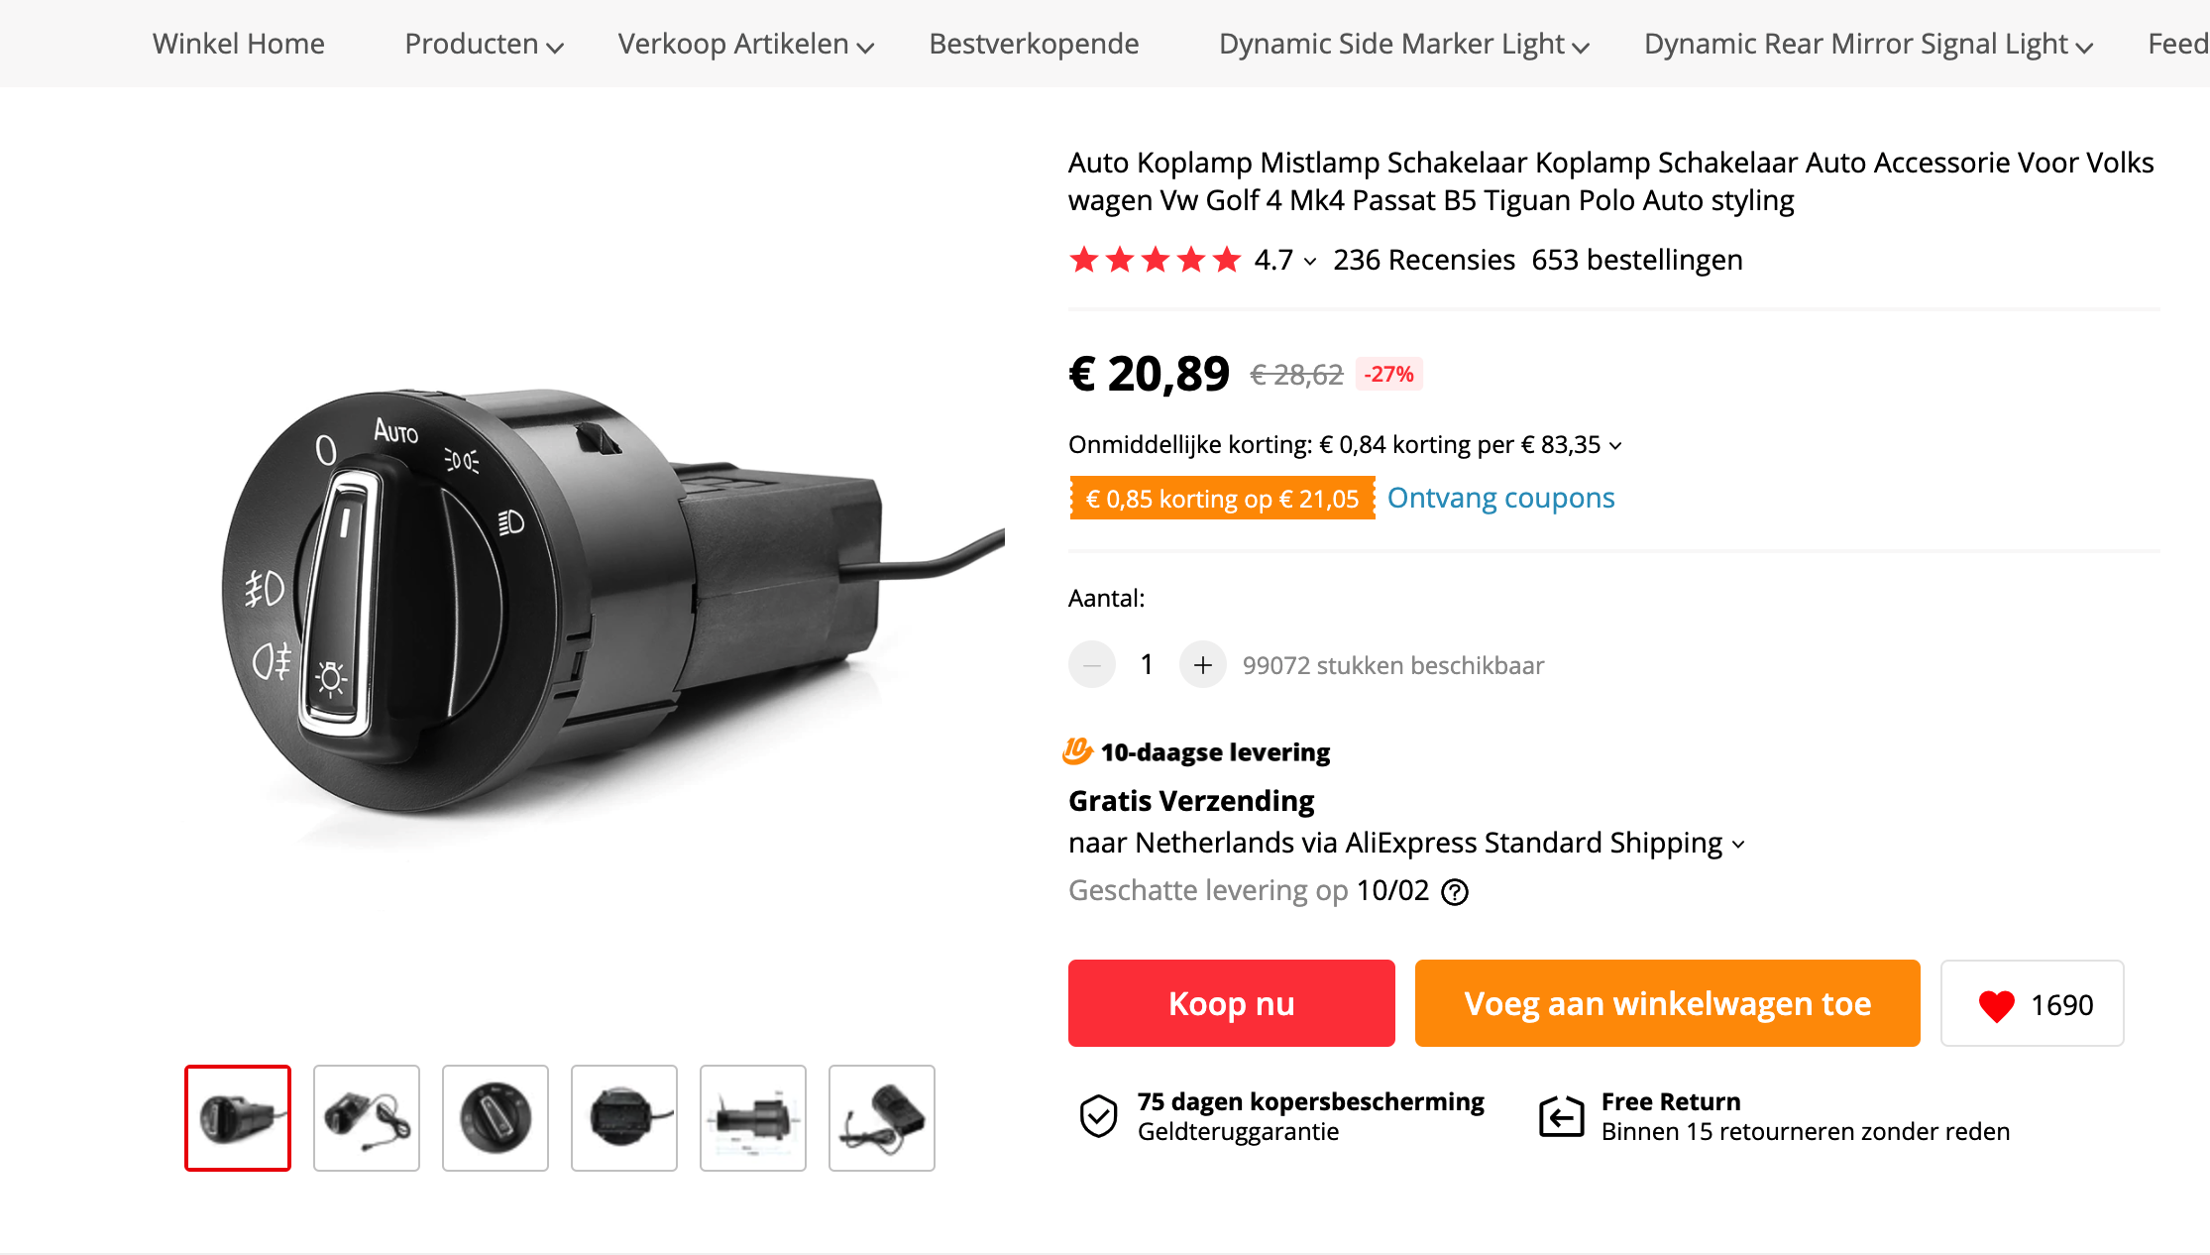Screen dimensions: 2210x1255
Task: Decrease quantity with the minus button
Action: tap(1092, 665)
